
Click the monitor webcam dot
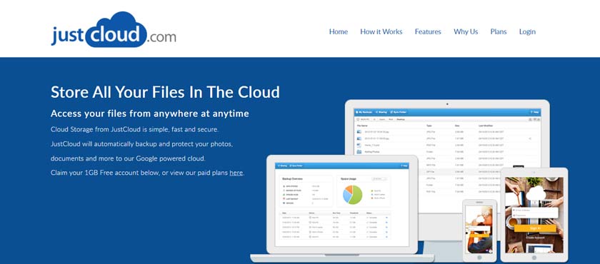(447, 104)
